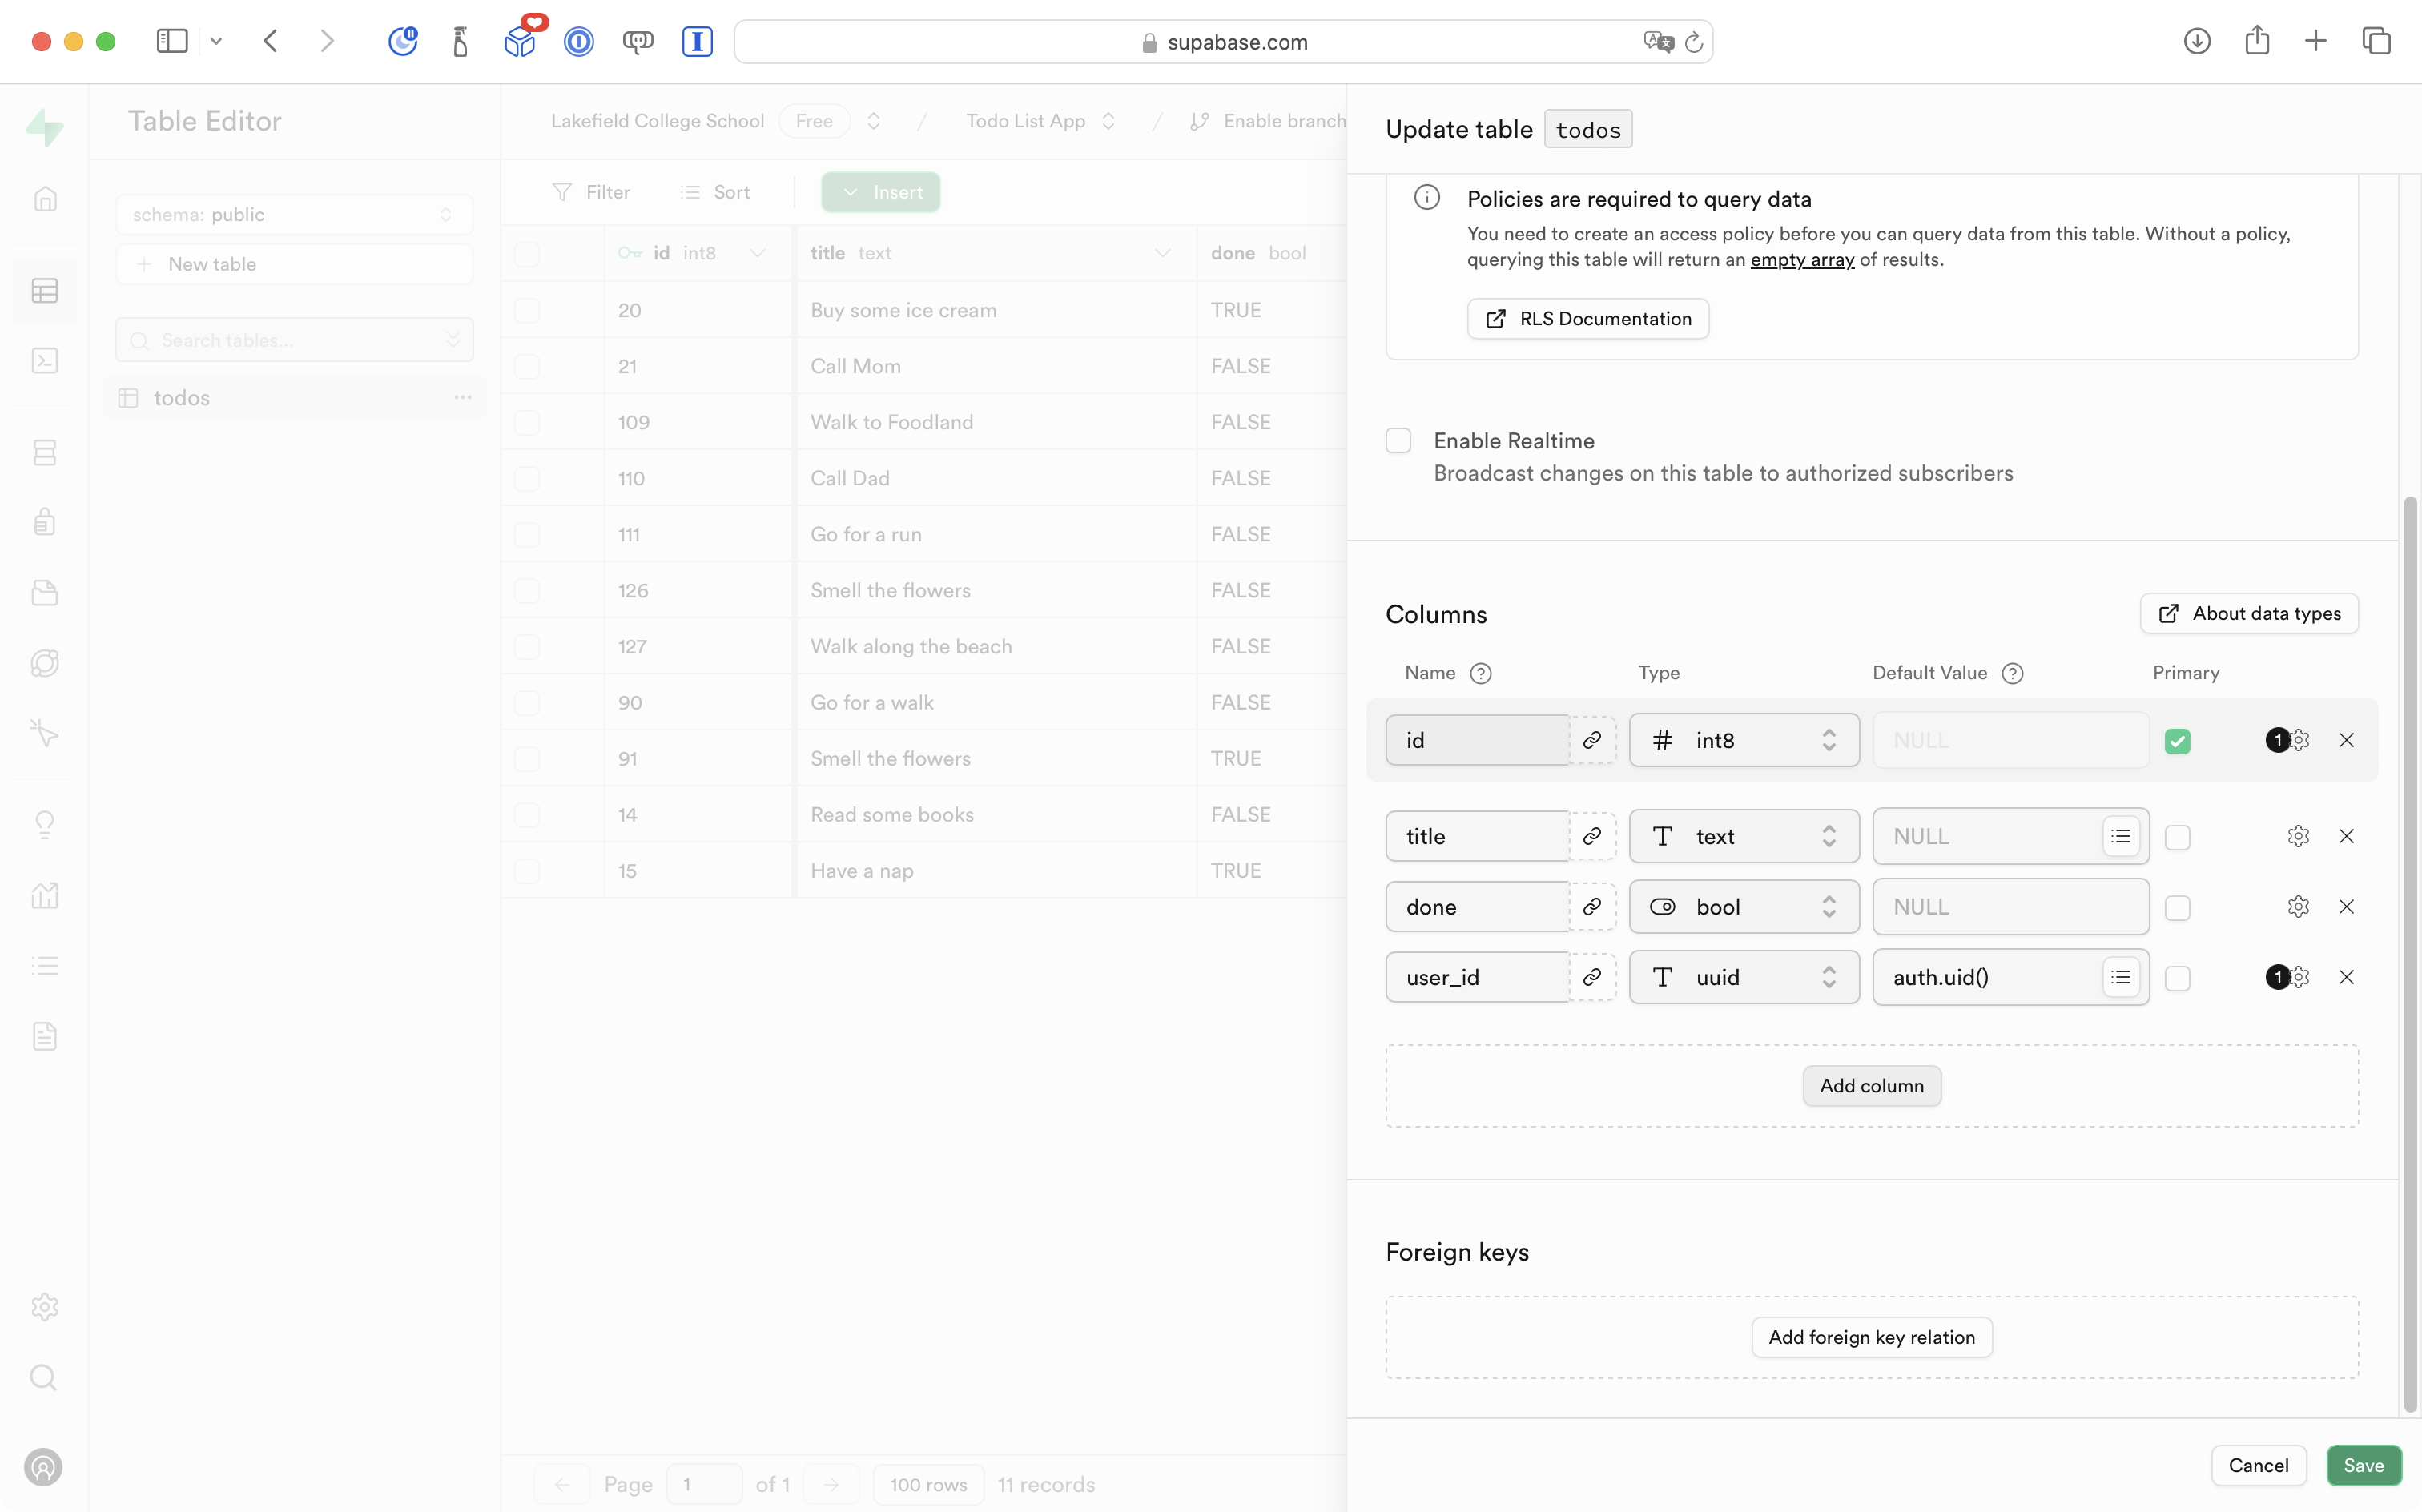
Task: Click Safari reload page icon
Action: [1693, 42]
